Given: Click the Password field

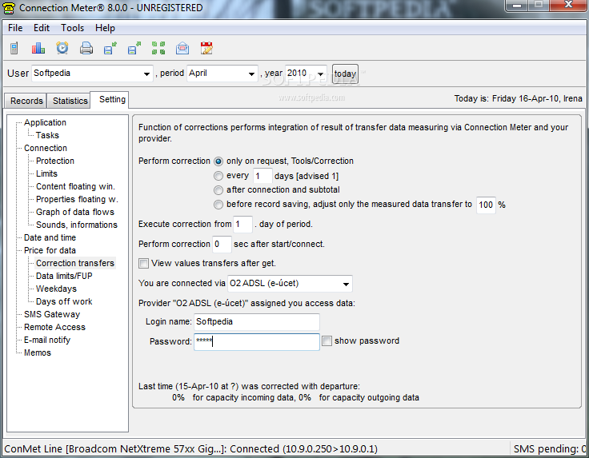Looking at the screenshot, I should pyautogui.click(x=257, y=342).
